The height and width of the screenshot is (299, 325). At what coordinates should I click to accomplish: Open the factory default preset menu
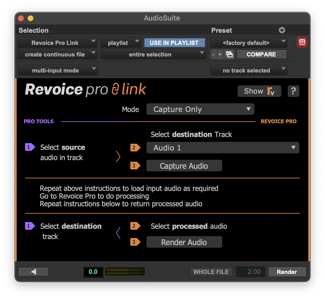point(249,43)
